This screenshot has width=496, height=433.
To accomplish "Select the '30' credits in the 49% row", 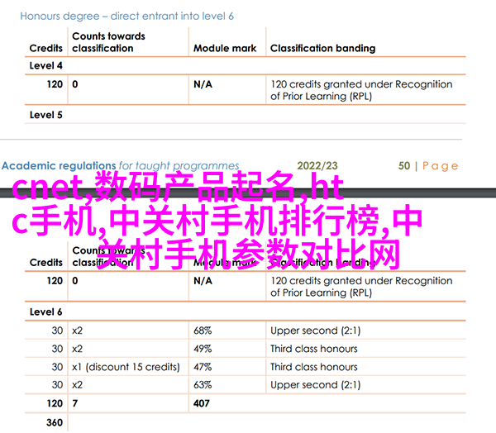I will [x=57, y=349].
